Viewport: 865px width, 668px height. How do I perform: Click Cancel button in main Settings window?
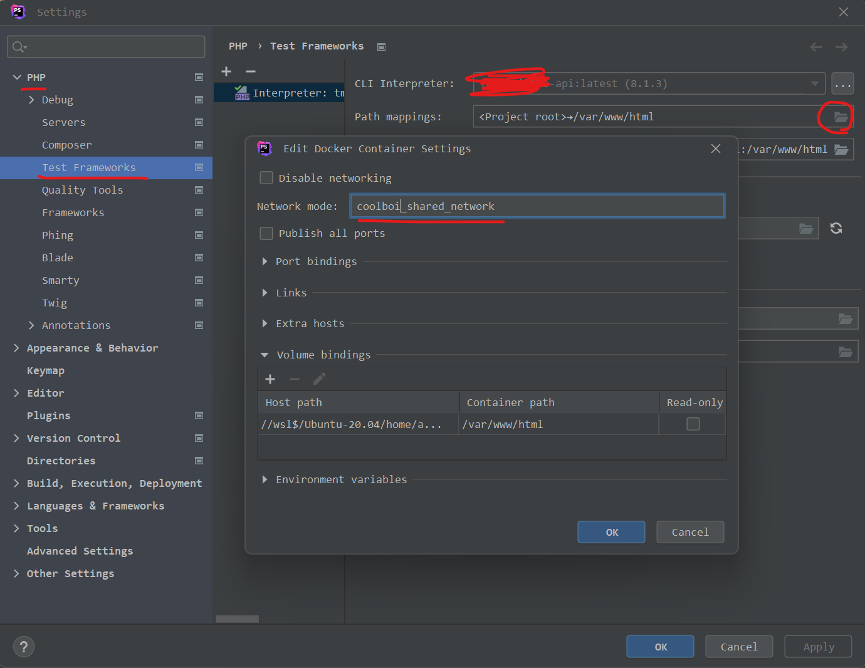(x=739, y=647)
